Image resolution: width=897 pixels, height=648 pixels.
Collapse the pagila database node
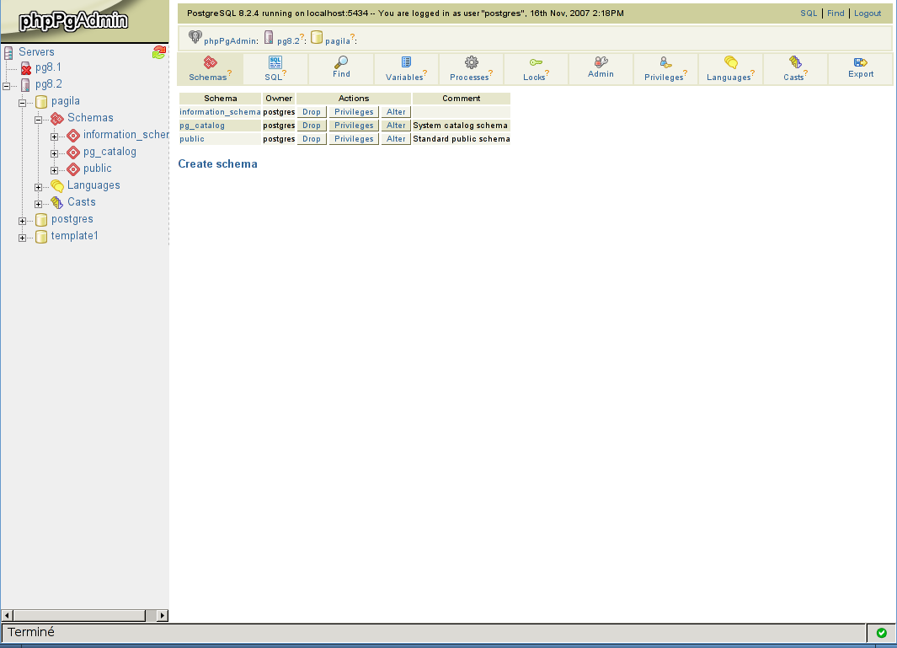23,102
